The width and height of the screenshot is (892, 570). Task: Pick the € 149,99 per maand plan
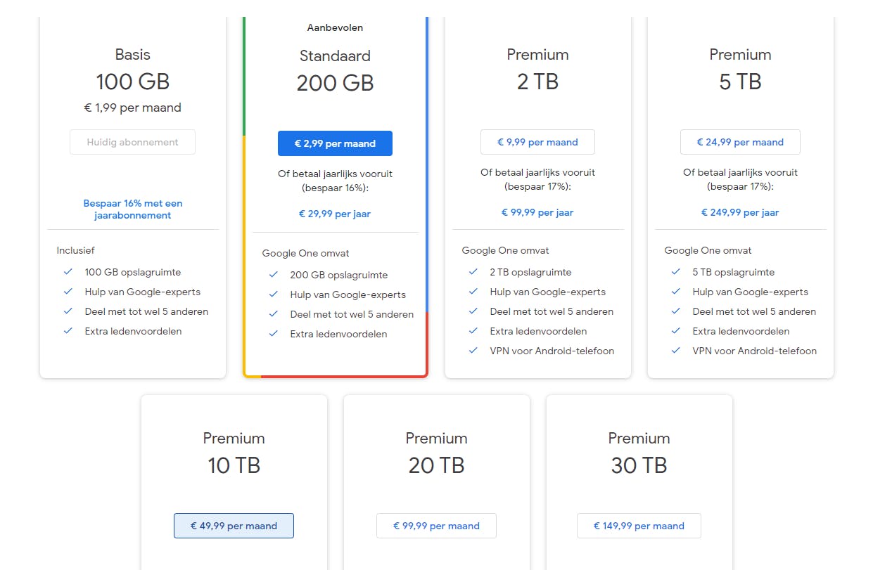tap(639, 526)
